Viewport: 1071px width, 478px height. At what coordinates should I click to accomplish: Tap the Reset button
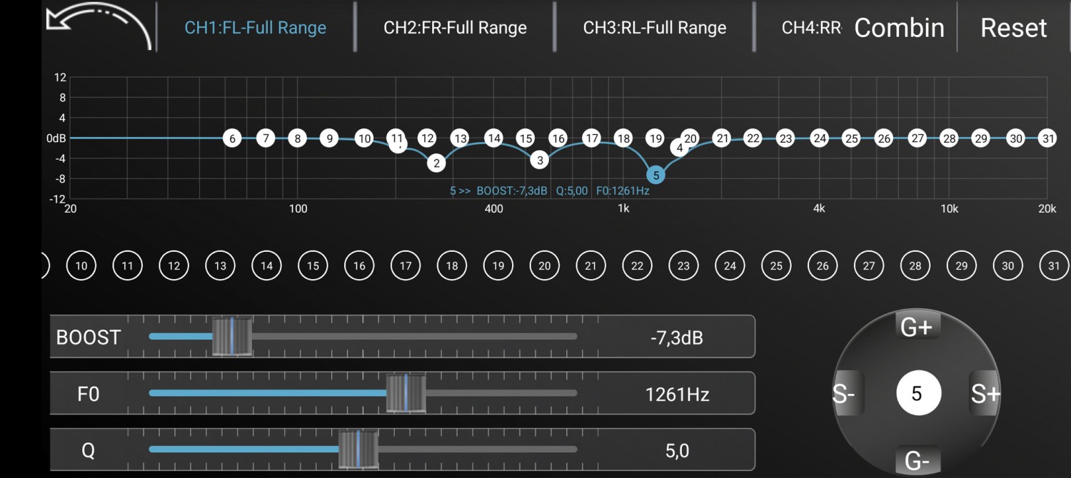click(1013, 28)
